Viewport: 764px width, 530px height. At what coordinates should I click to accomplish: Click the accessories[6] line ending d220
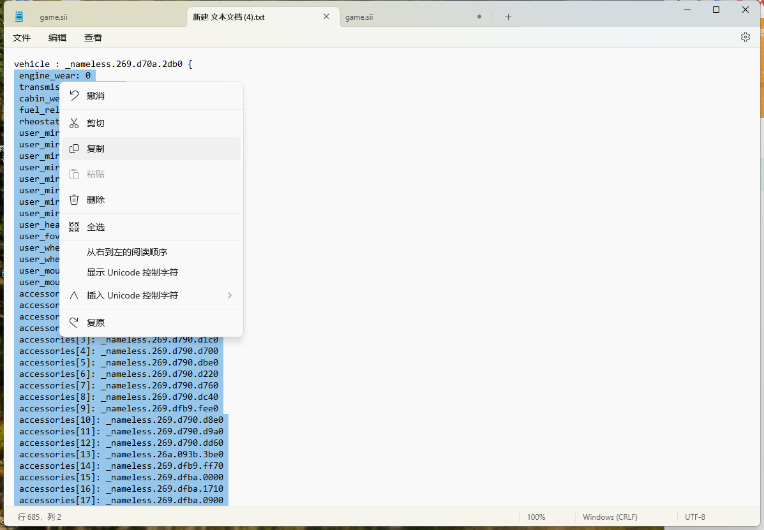coord(119,374)
